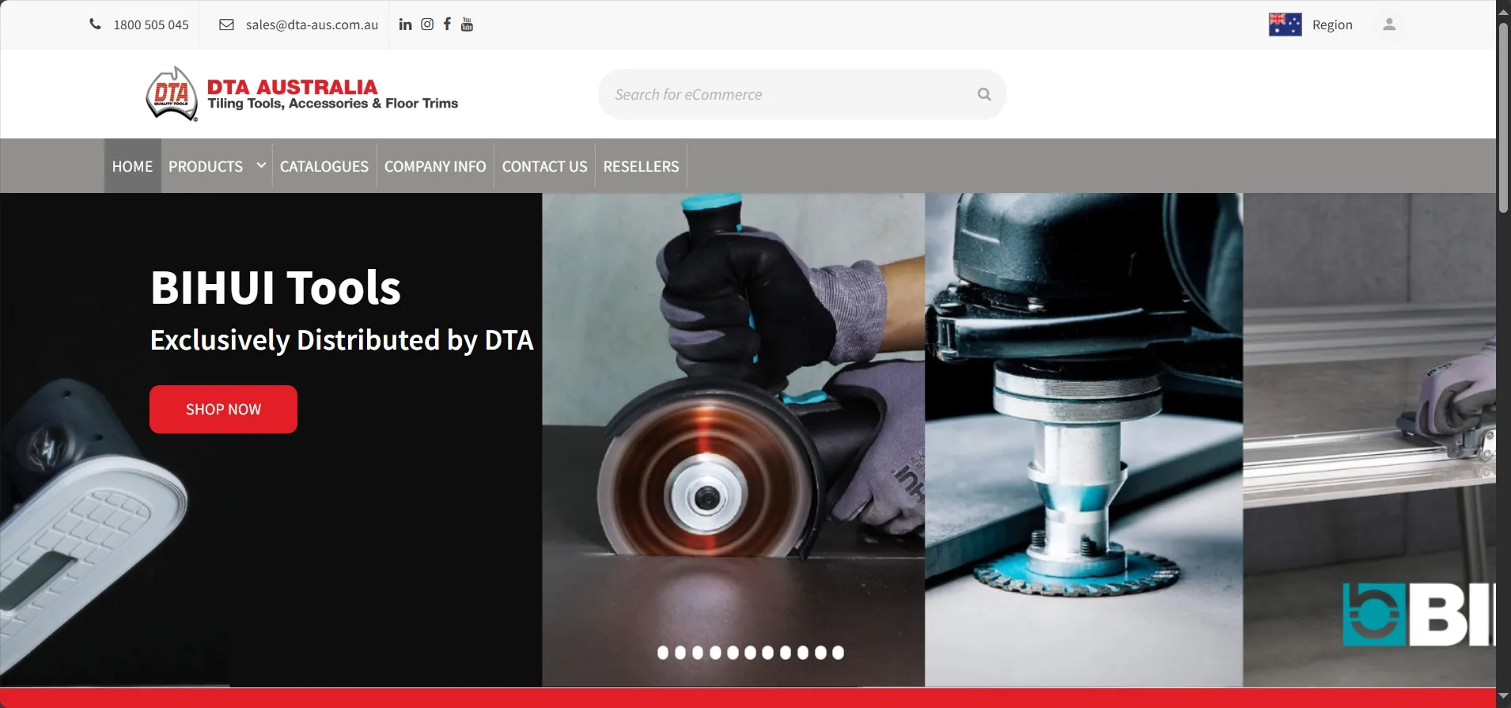This screenshot has height=708, width=1511.
Task: Click the user account icon
Action: click(x=1389, y=25)
